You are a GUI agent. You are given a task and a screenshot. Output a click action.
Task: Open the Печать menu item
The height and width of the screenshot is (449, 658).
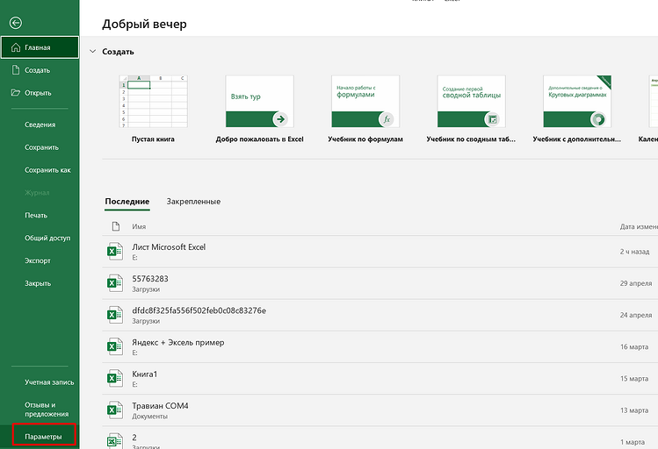pyautogui.click(x=36, y=215)
